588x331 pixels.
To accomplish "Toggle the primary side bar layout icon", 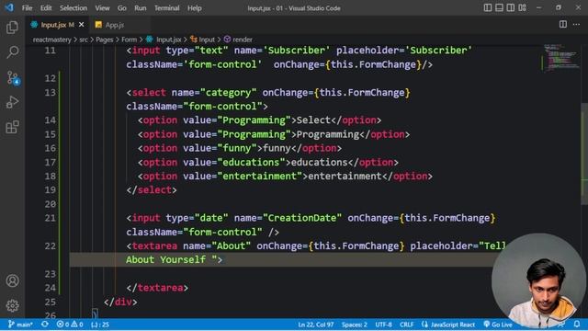I will [x=488, y=7].
